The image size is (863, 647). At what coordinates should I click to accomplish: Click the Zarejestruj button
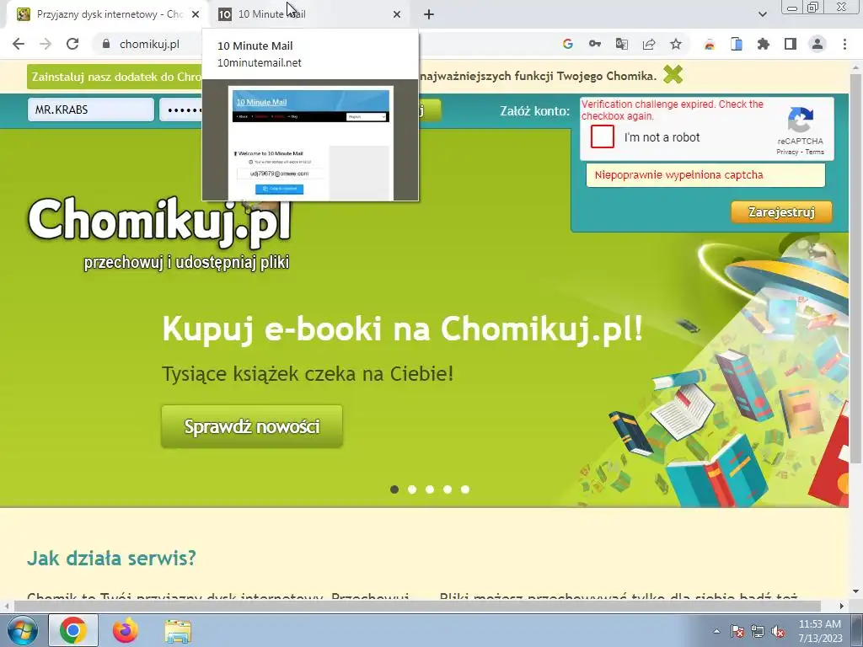tap(781, 211)
